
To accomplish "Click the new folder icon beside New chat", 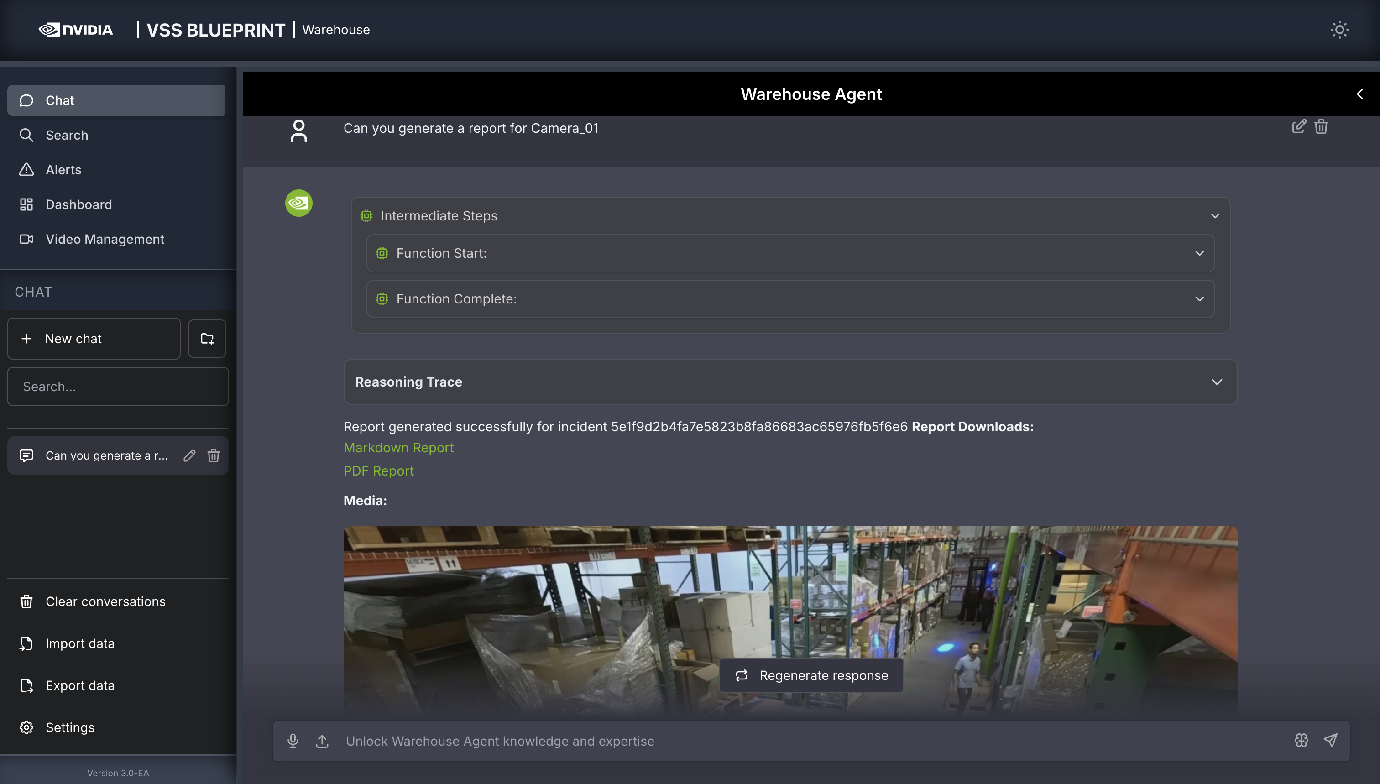I will coord(207,338).
